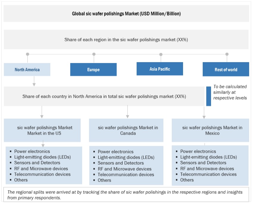
Task: Select the Asia Pacific region box
Action: (160, 69)
